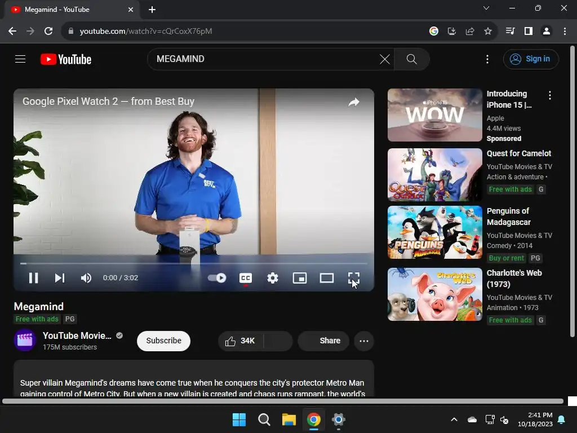Open a new browser tab
The width and height of the screenshot is (577, 433).
pyautogui.click(x=152, y=10)
